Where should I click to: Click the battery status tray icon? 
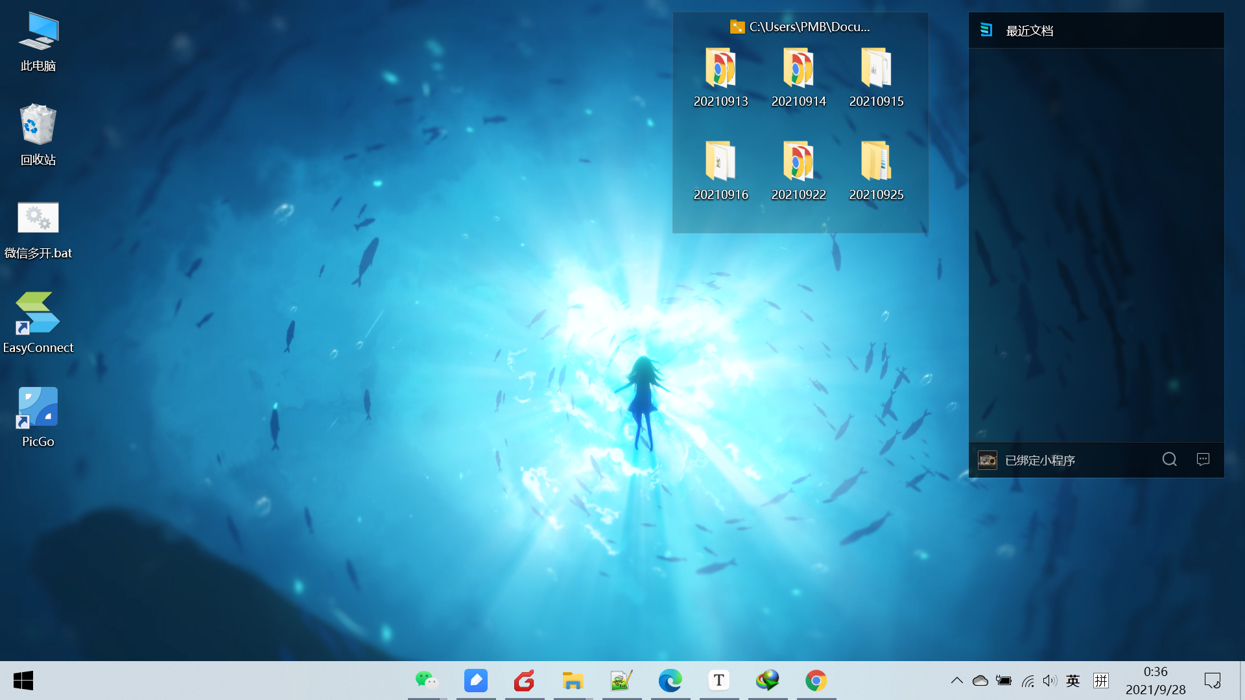(1004, 681)
